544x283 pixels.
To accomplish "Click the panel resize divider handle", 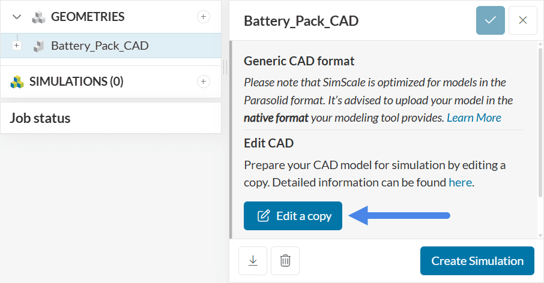I will tap(225, 67).
